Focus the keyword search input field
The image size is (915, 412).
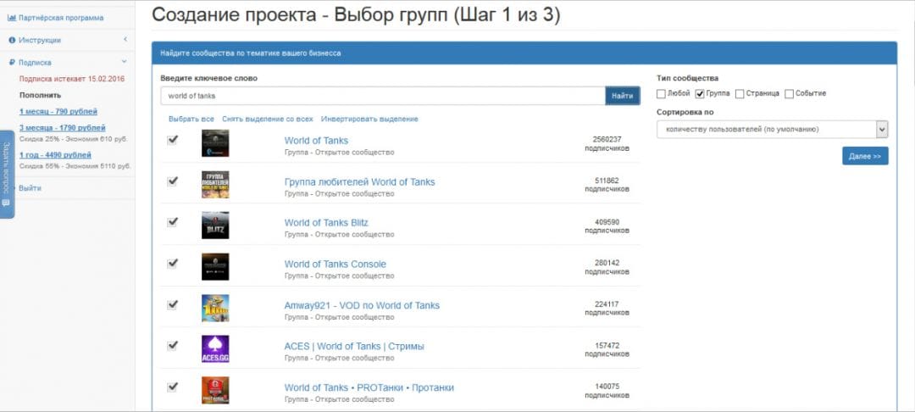coord(383,96)
